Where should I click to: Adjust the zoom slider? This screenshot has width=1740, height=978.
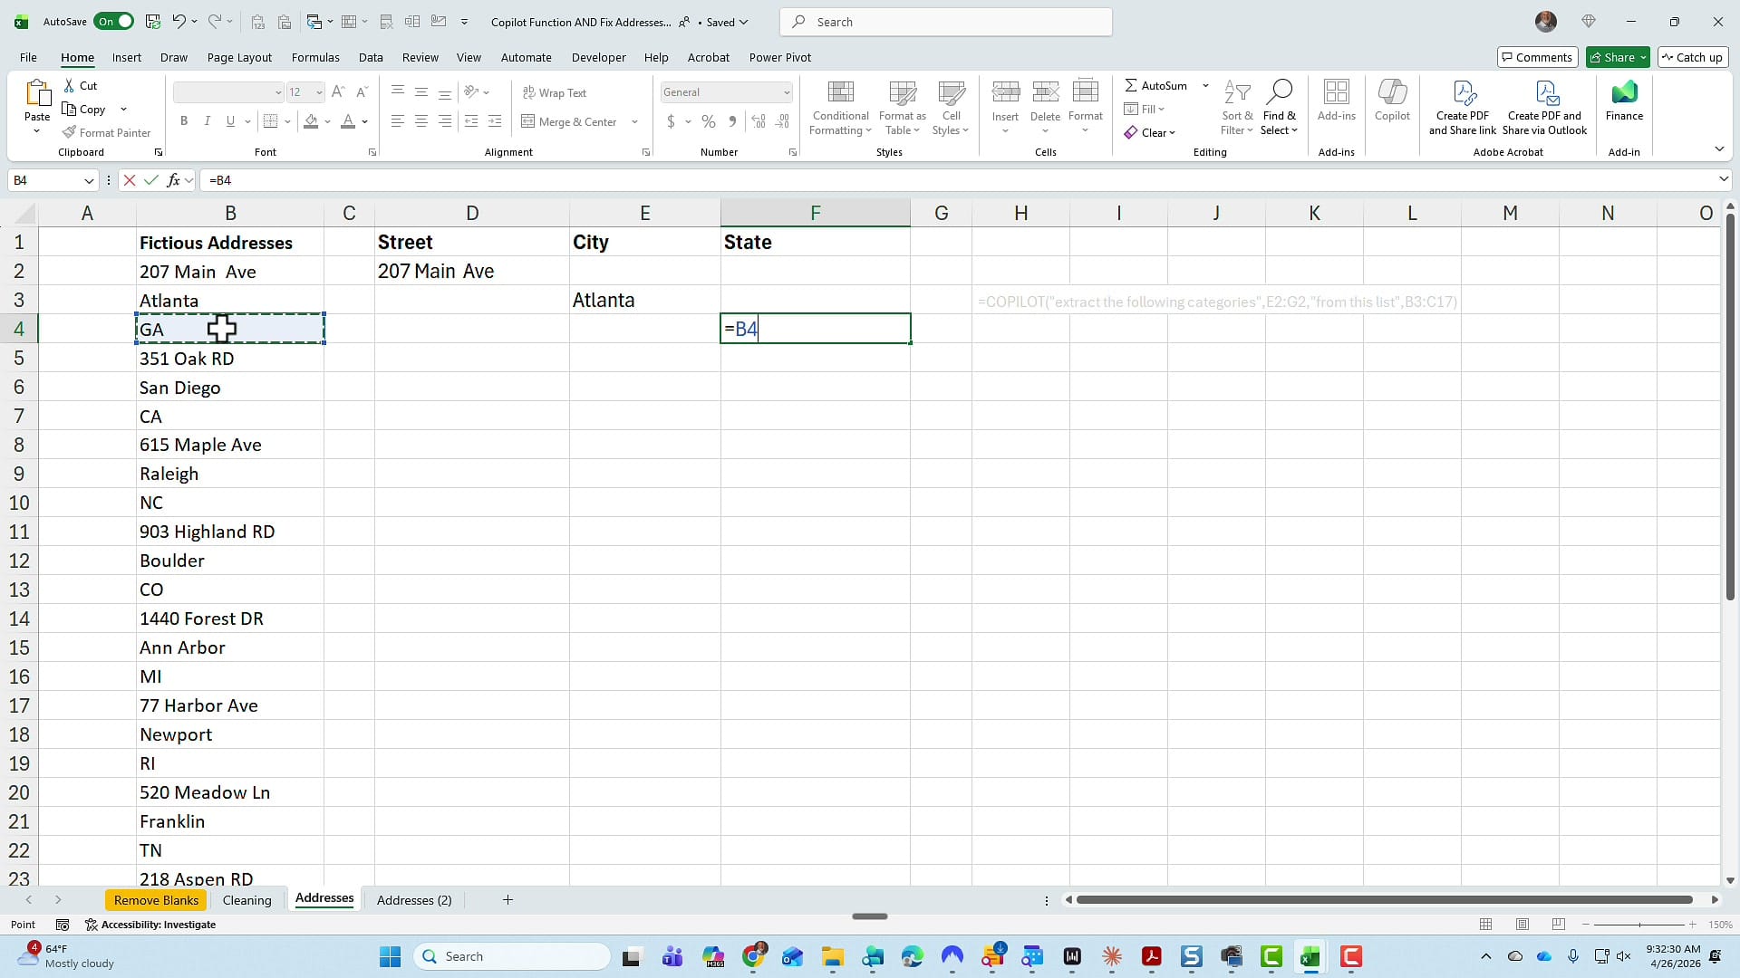[1642, 925]
